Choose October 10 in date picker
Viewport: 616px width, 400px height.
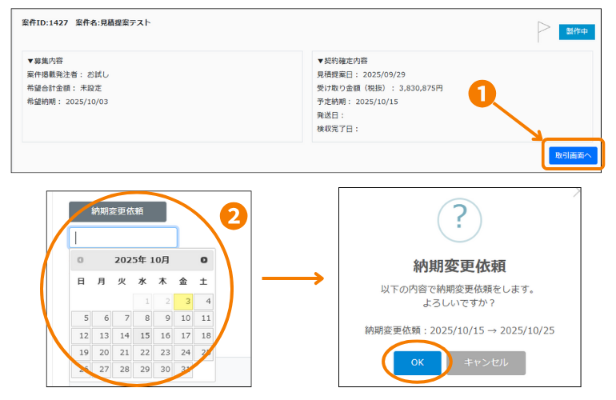[183, 318]
